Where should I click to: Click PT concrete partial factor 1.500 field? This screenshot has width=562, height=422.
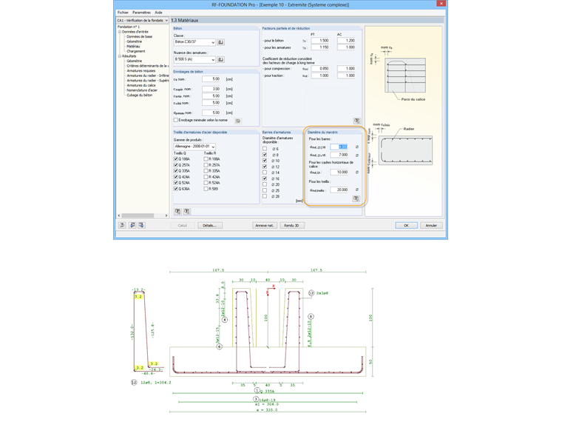coord(320,41)
